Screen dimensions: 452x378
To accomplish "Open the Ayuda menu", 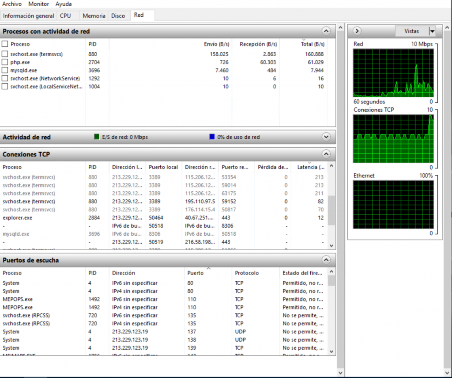I will coord(64,4).
